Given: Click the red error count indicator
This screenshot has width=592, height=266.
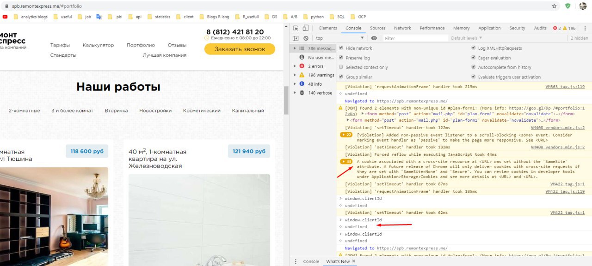Looking at the screenshot, I should tap(557, 28).
